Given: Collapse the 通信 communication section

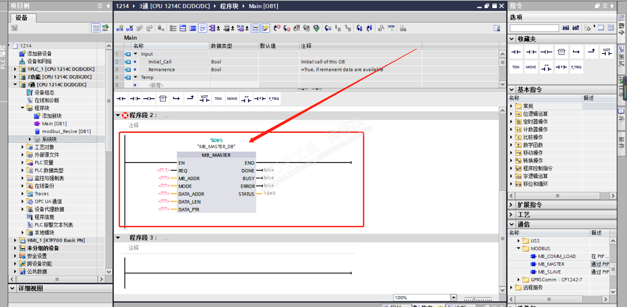Looking at the screenshot, I should tap(512, 224).
